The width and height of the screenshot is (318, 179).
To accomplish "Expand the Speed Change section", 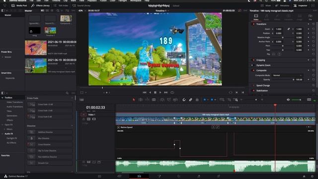I will 263,86.
